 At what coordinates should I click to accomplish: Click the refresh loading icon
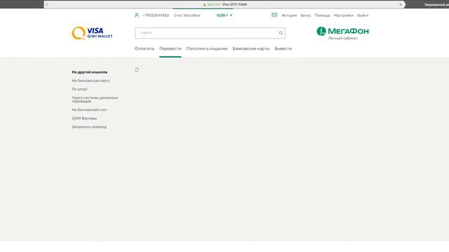click(x=137, y=70)
